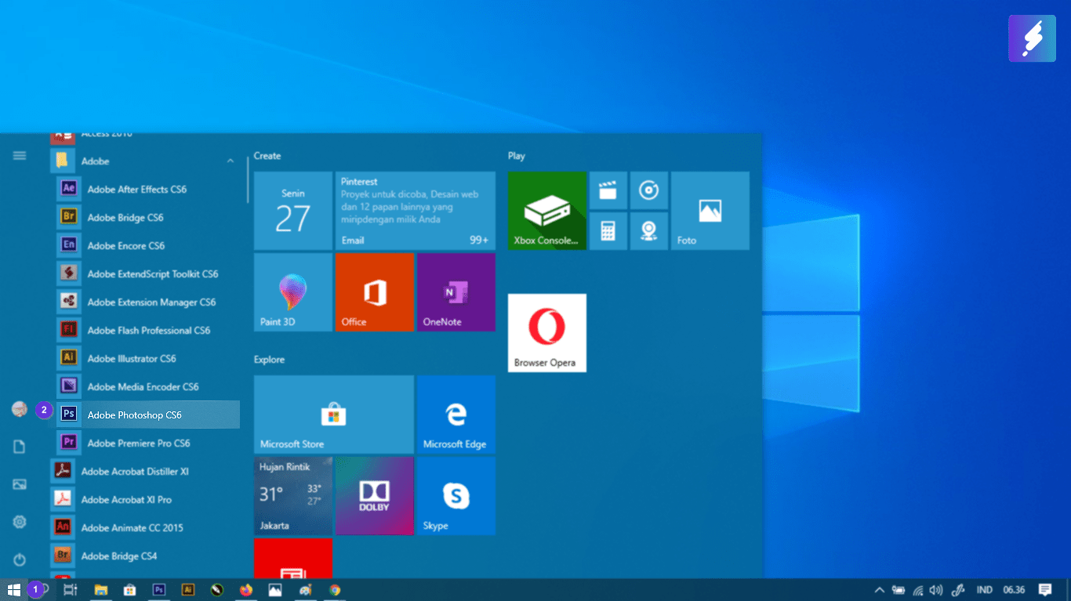Click the Windows Start button
The height and width of the screenshot is (601, 1071).
point(13,590)
